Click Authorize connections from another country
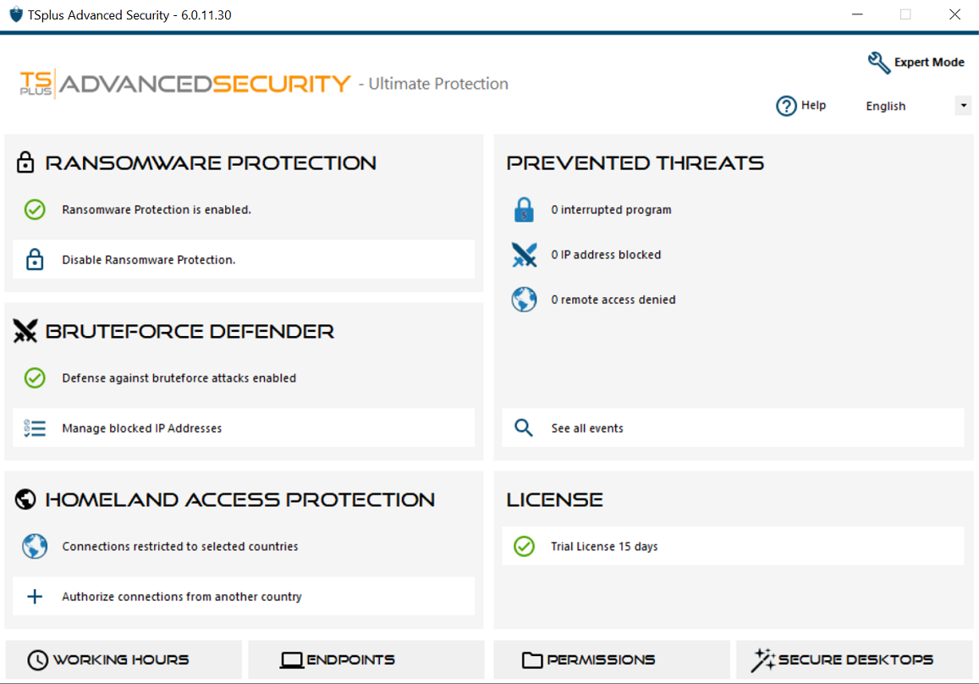This screenshot has width=979, height=684. point(182,597)
